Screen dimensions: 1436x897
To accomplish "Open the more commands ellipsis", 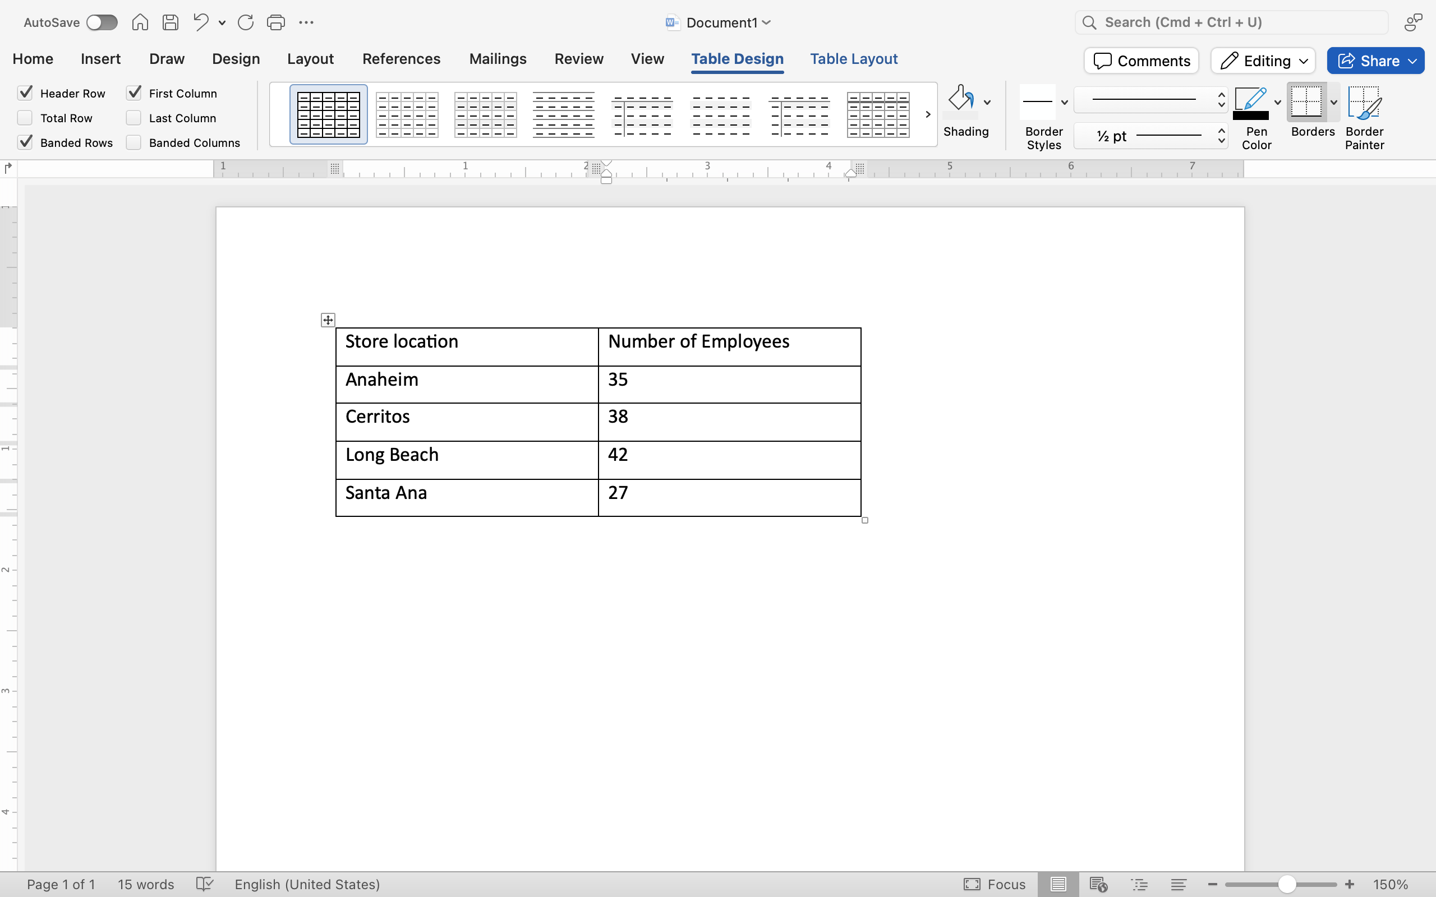I will pyautogui.click(x=306, y=22).
